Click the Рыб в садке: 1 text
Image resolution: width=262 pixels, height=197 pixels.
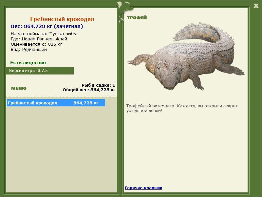tap(98, 85)
